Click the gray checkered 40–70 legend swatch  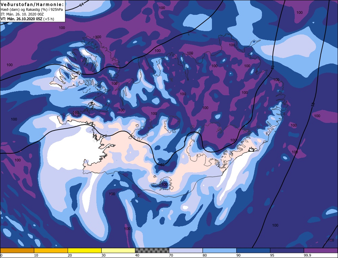click(152, 250)
